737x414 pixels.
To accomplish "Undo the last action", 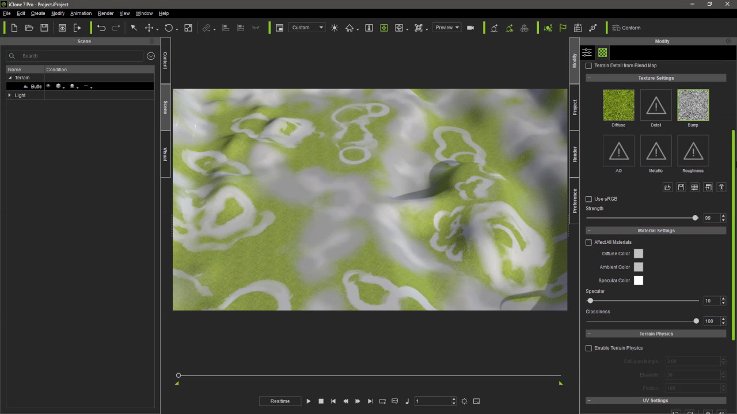I will click(x=101, y=28).
